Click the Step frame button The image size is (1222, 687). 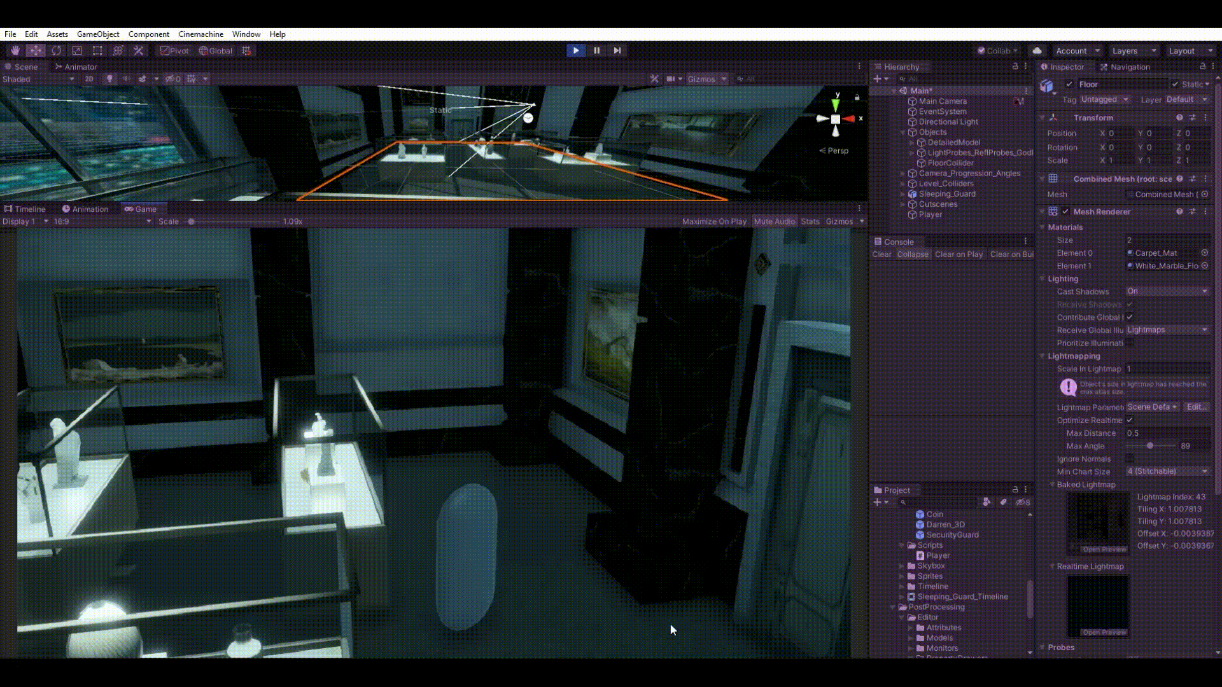tap(617, 51)
